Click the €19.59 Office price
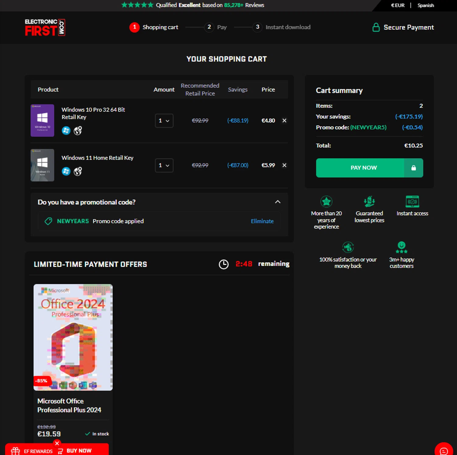 [49, 434]
